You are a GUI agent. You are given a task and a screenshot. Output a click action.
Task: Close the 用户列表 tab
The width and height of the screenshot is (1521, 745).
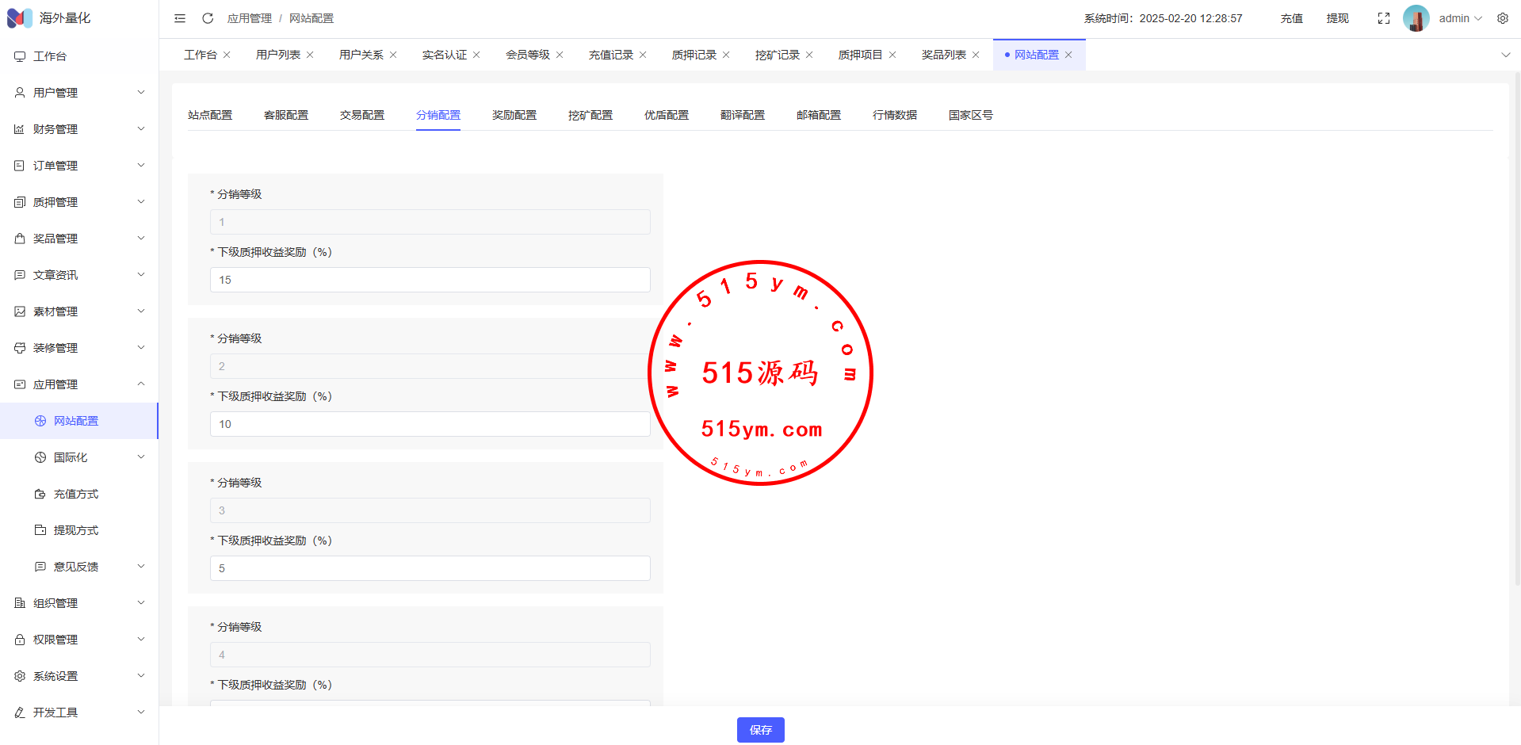(x=310, y=55)
